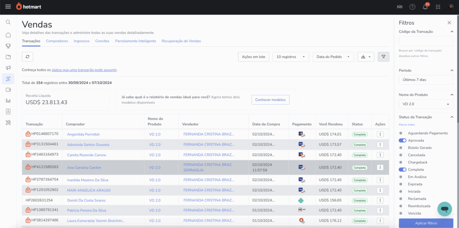Enable the Chargeback status toggle

coord(403,162)
